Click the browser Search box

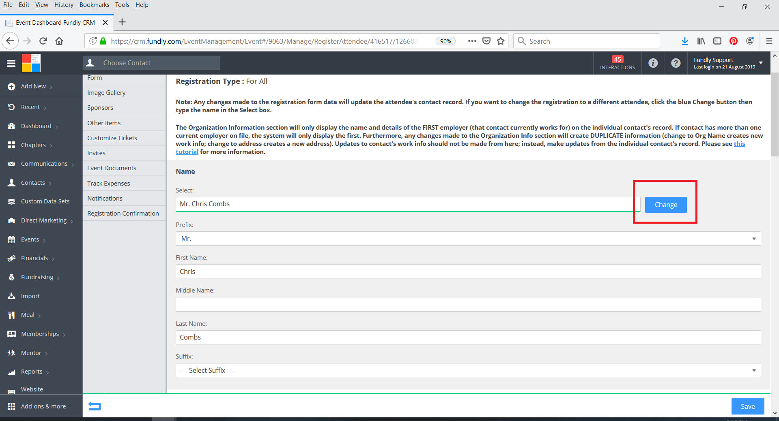point(587,41)
